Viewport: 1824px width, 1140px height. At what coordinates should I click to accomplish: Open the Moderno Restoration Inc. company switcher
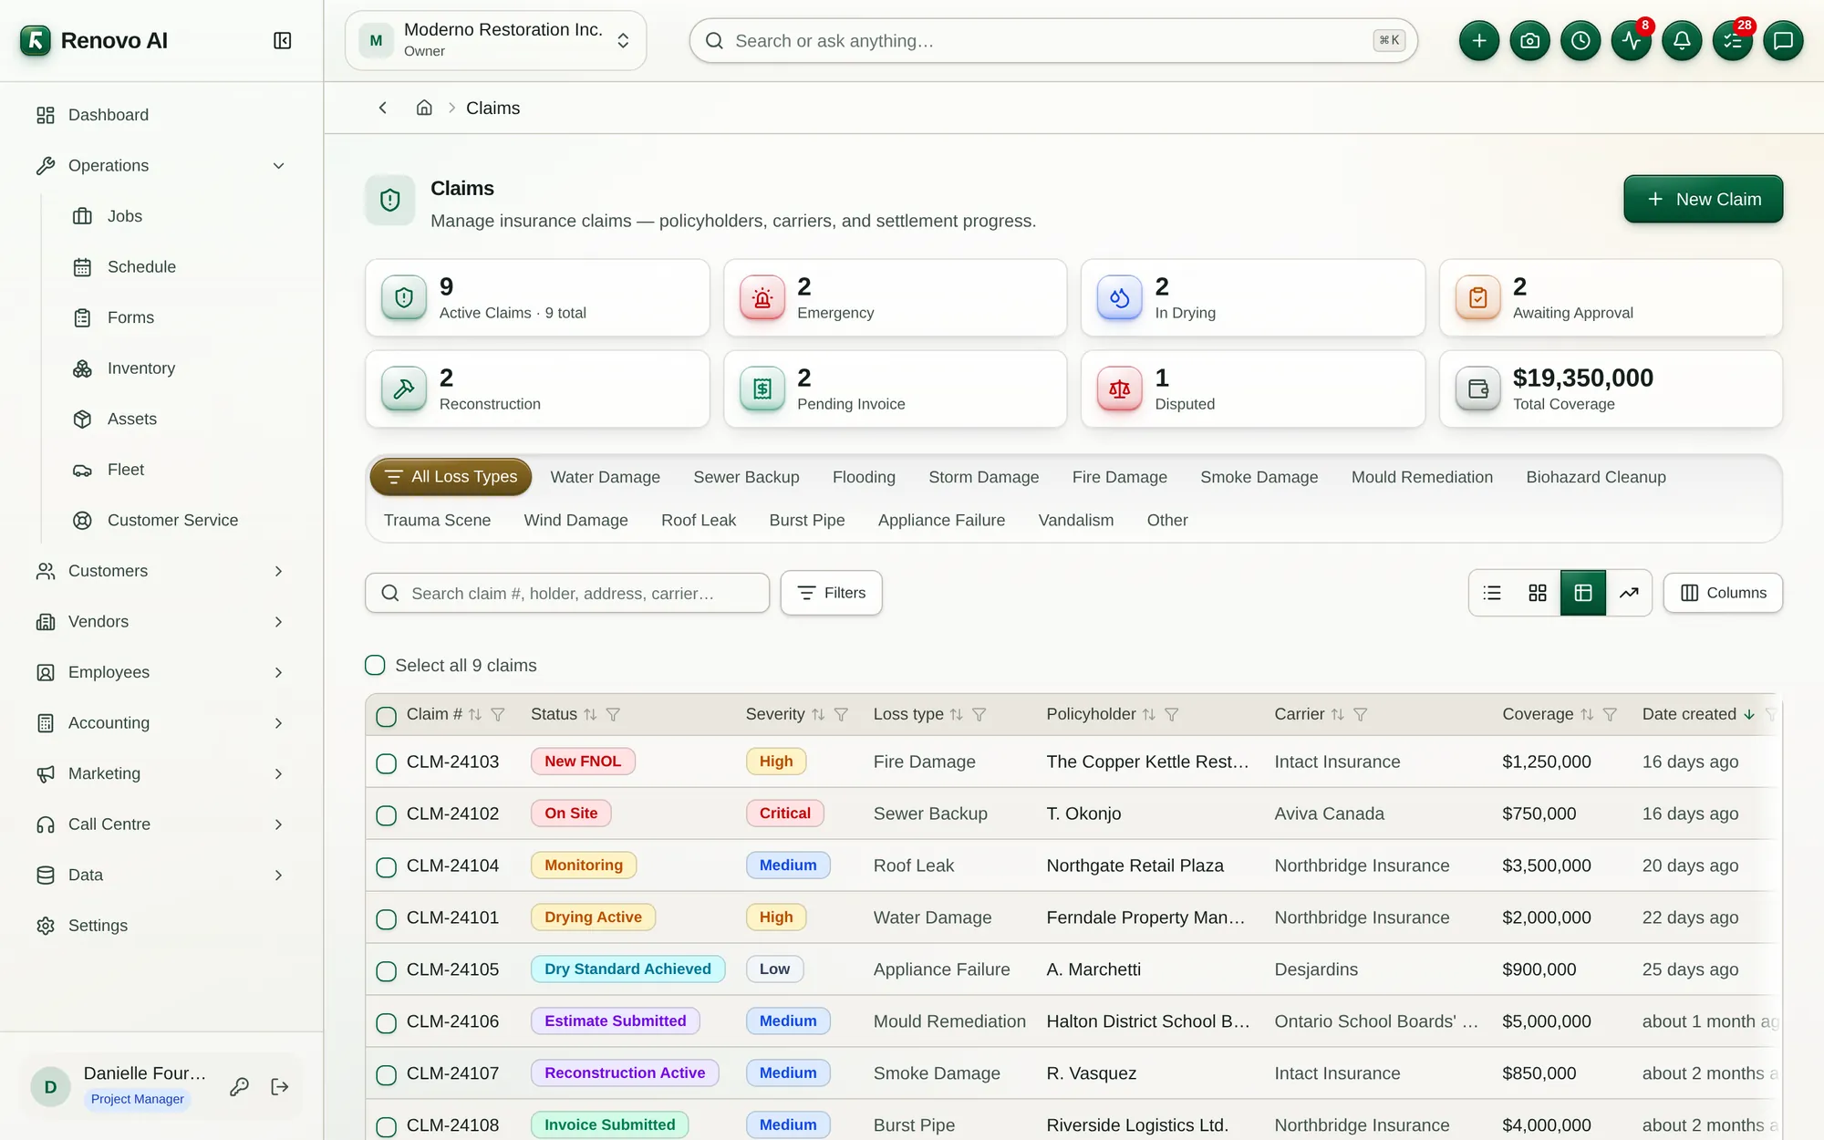click(x=495, y=41)
